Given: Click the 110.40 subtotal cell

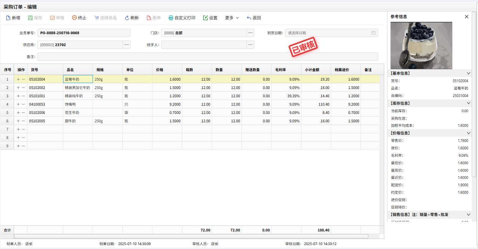Looking at the screenshot, I should click(x=316, y=104).
